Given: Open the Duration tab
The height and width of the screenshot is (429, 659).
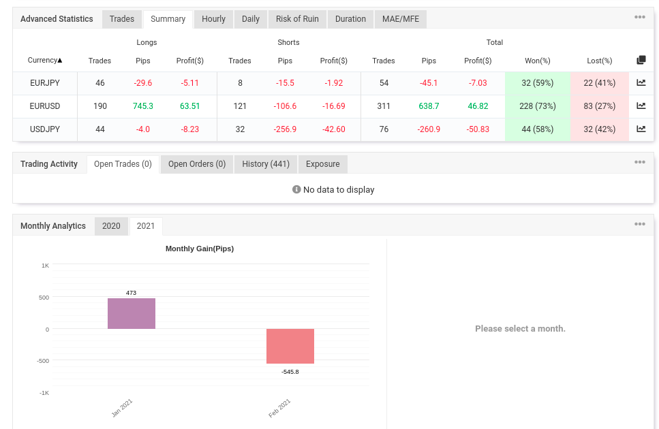Looking at the screenshot, I should tap(350, 19).
